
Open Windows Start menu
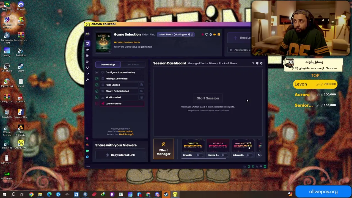click(4, 194)
